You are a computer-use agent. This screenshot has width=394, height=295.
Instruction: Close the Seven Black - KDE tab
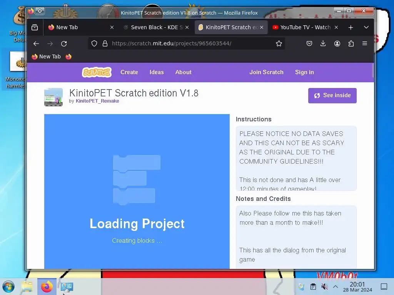[187, 27]
